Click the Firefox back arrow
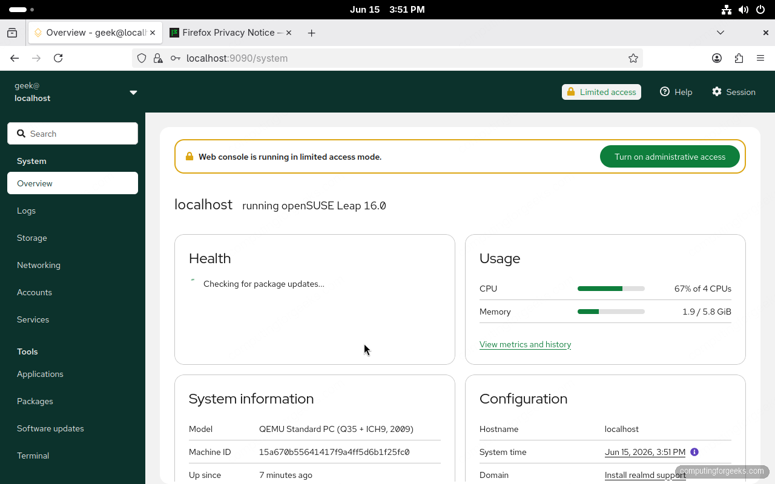Screen dimensions: 775x484 (15, 58)
